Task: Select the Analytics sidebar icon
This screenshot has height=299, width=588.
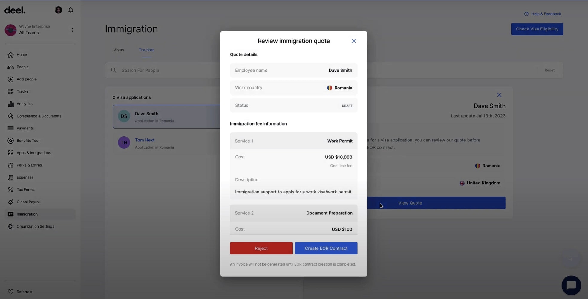Action: pos(10,104)
